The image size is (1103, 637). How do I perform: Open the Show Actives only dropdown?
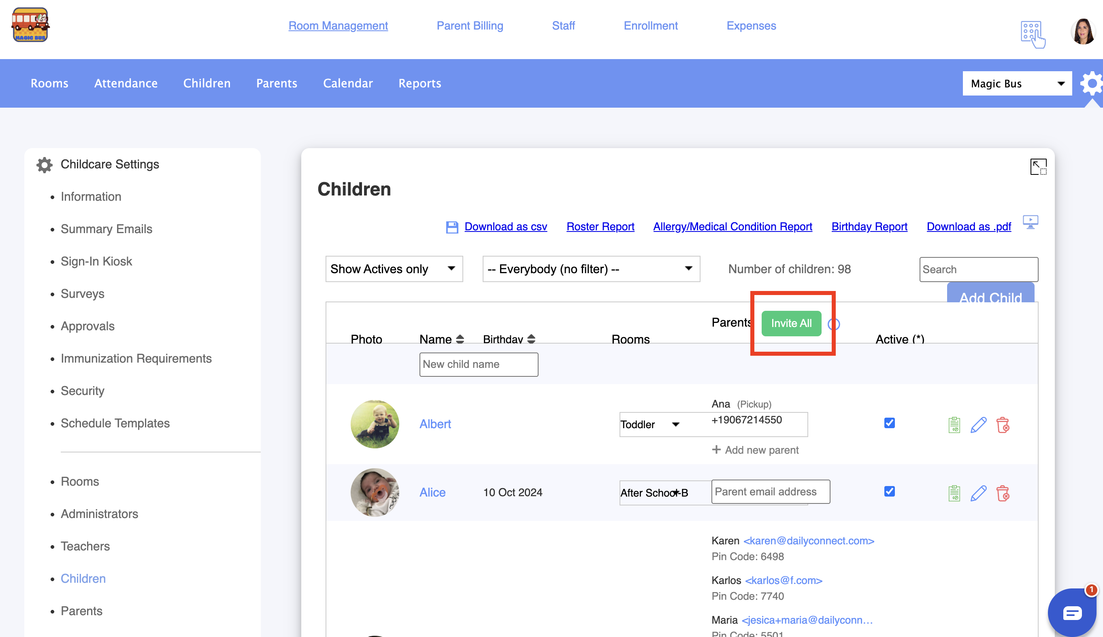tap(394, 269)
